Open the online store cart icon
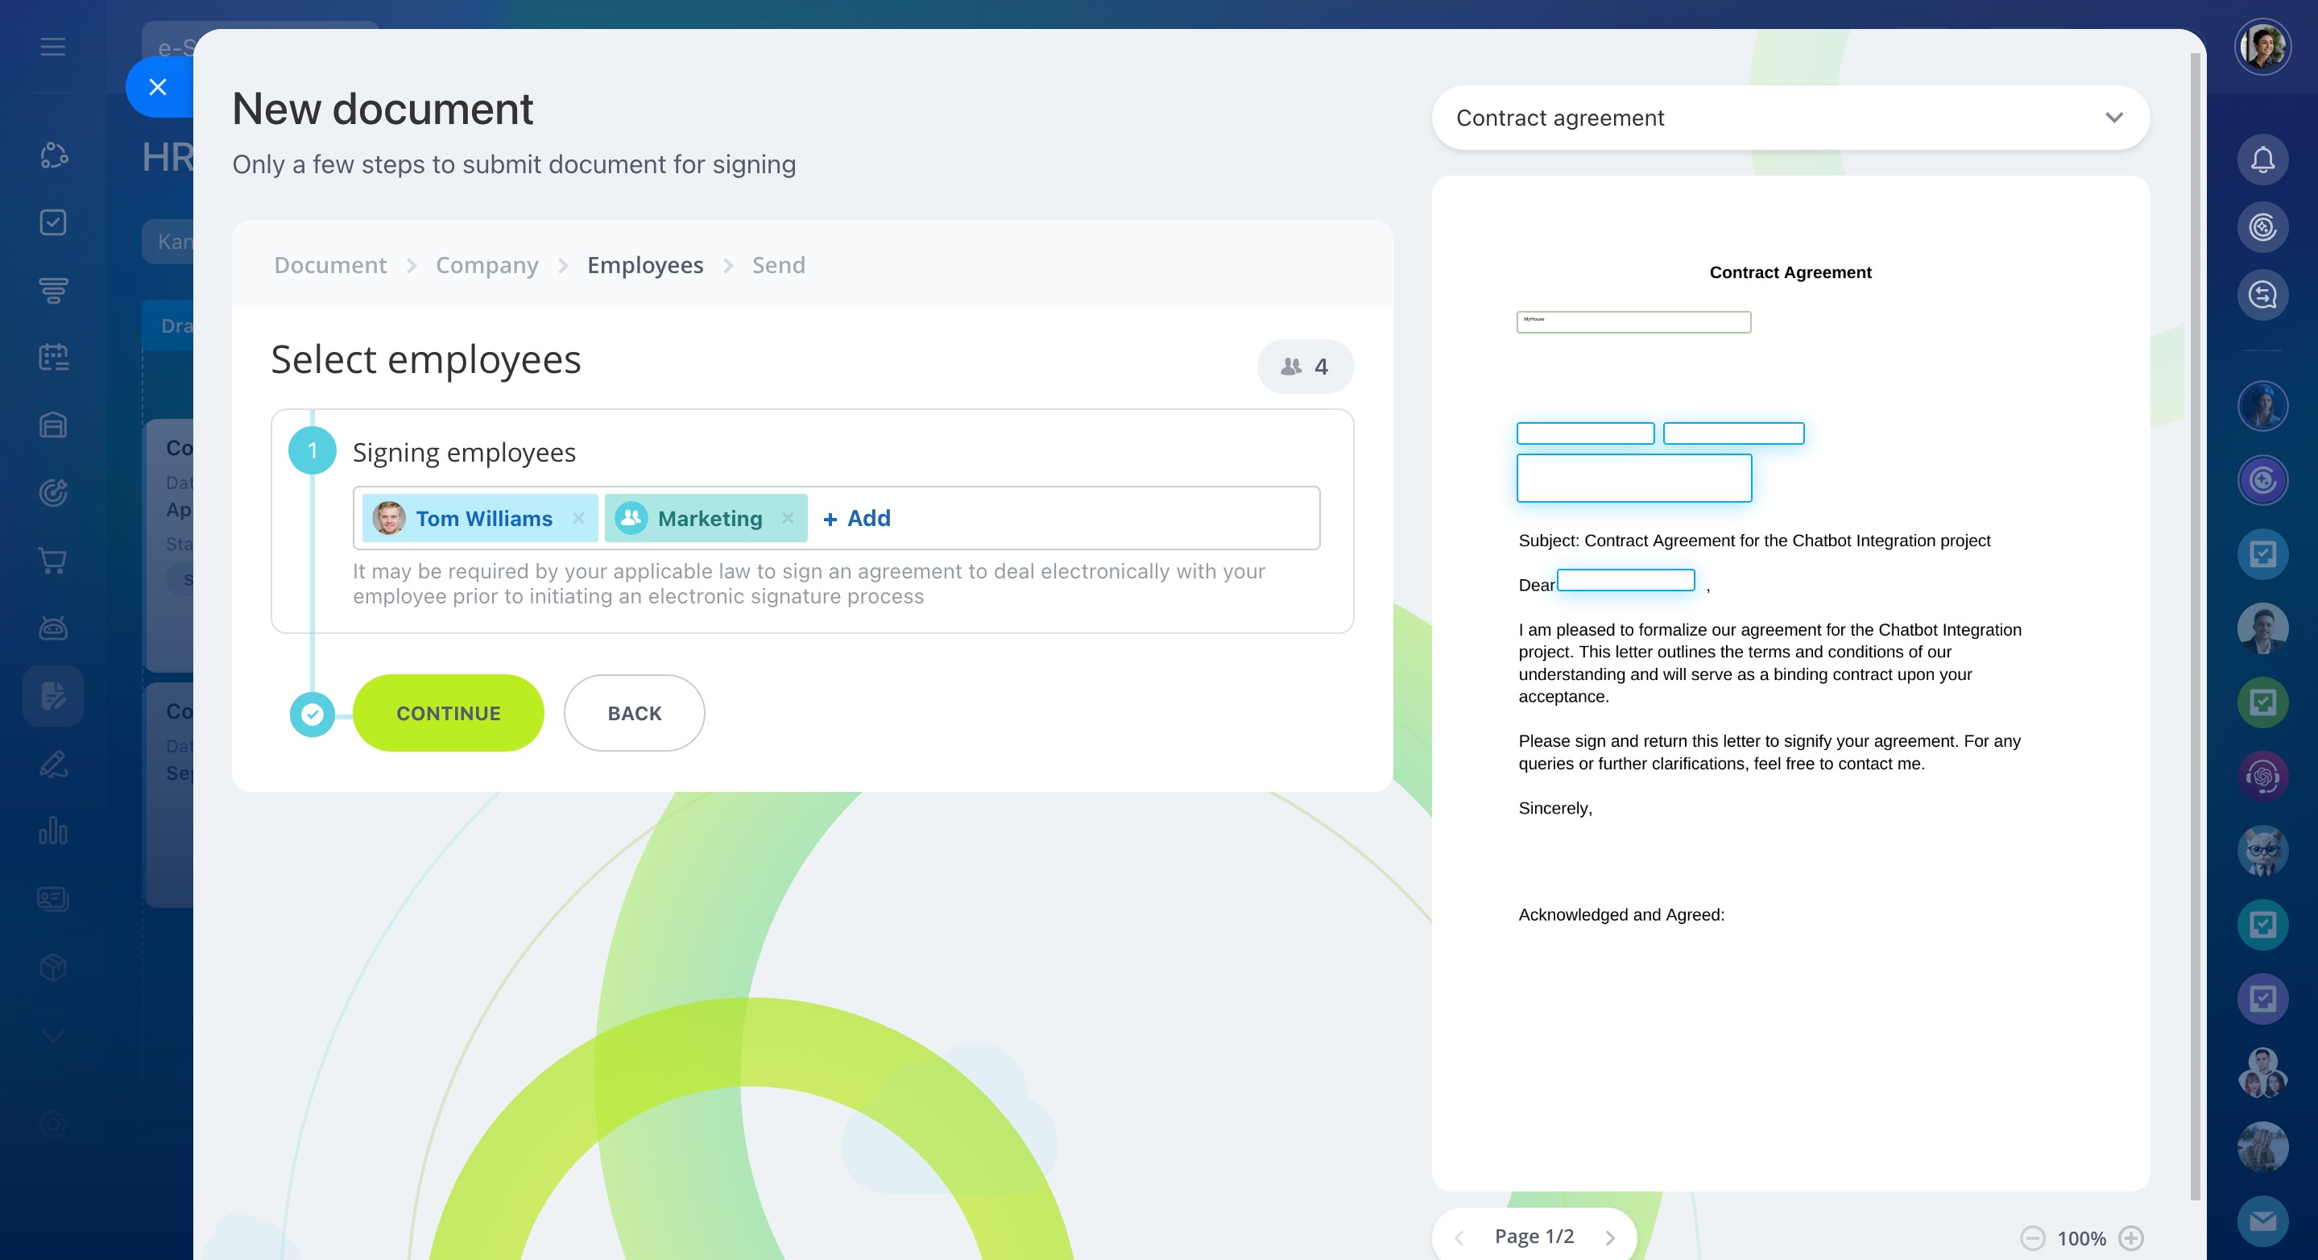The width and height of the screenshot is (2318, 1260). point(53,561)
